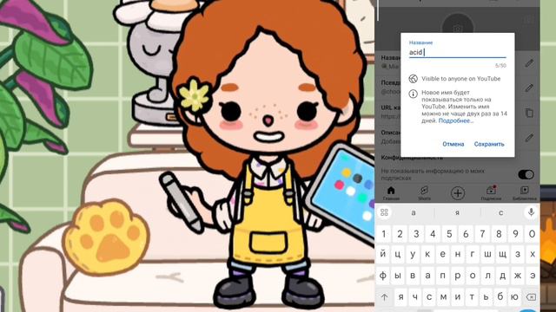Screen dimensions: 556x312
Task: Tap the м letter key
Action: pyautogui.click(x=443, y=296)
